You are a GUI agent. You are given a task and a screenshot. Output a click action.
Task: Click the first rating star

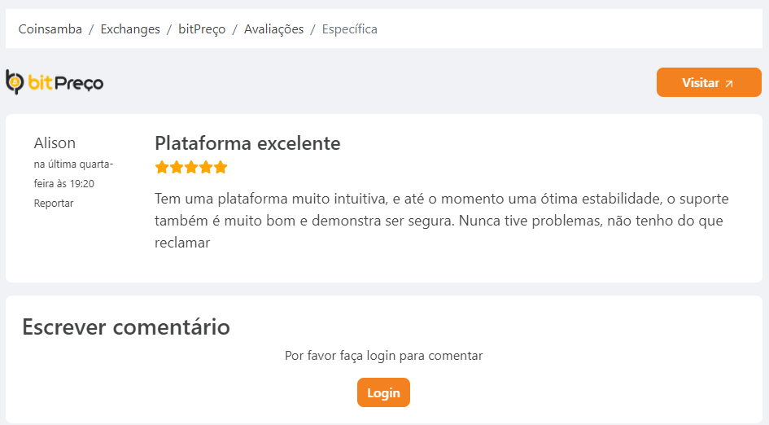click(162, 168)
